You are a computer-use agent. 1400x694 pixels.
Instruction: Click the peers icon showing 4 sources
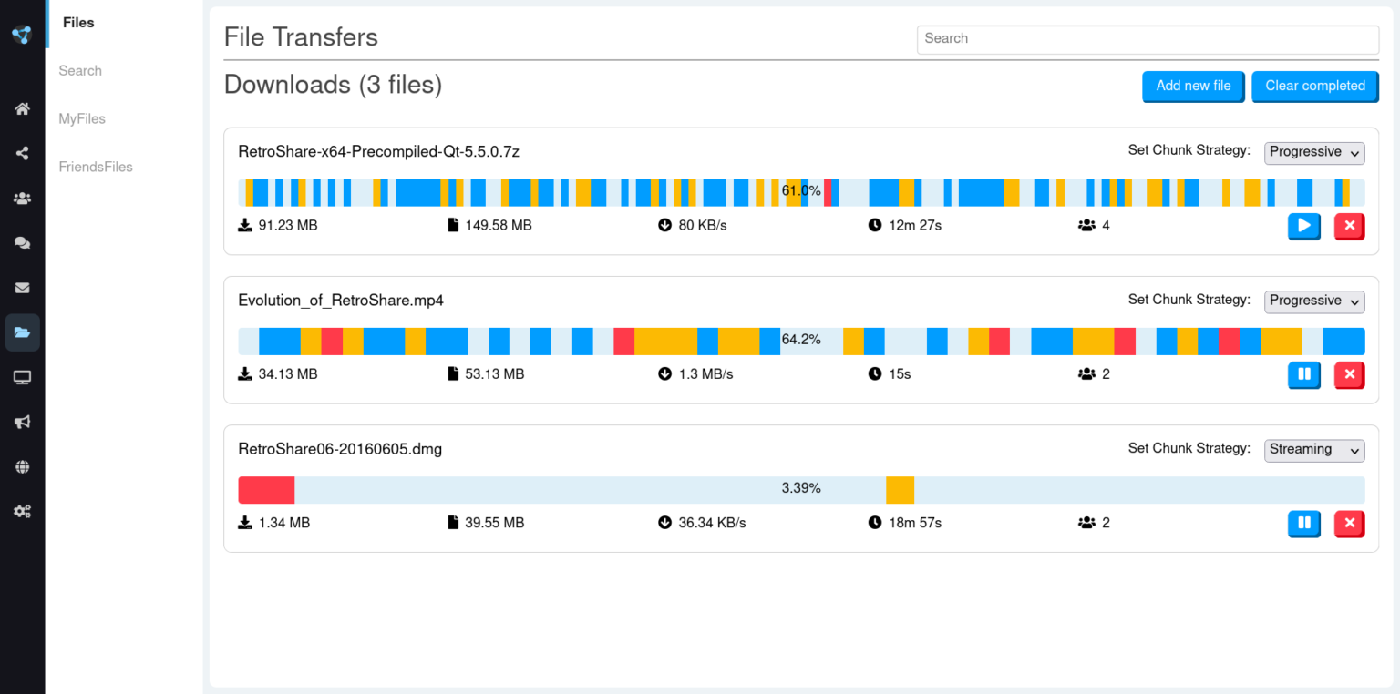[1086, 225]
